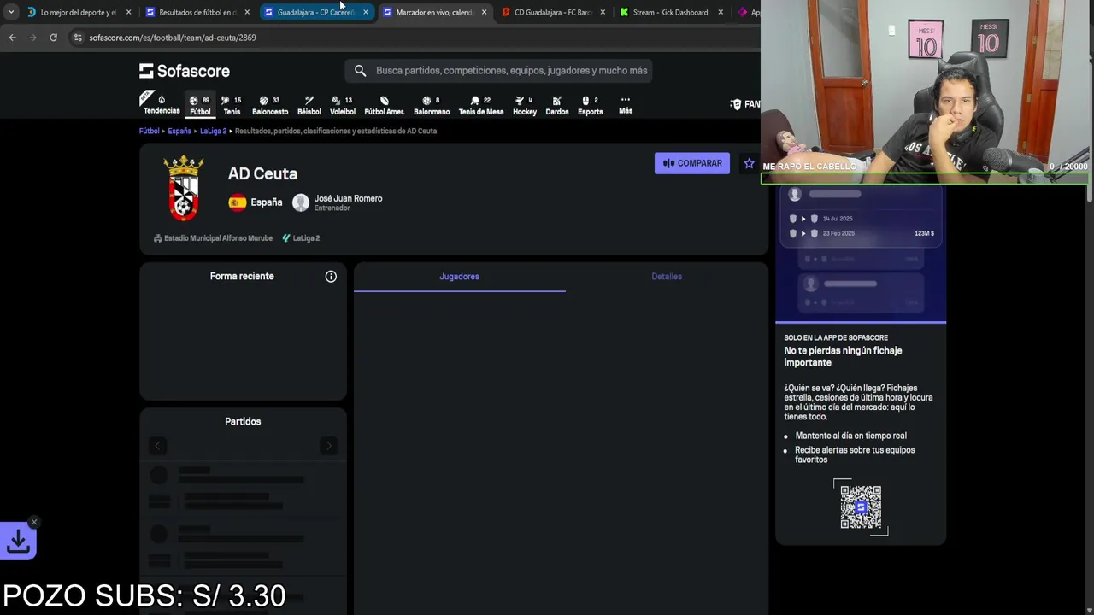The height and width of the screenshot is (615, 1094).
Task: Click the ME RAPO EL CABELLO goal bar
Action: click(x=925, y=179)
